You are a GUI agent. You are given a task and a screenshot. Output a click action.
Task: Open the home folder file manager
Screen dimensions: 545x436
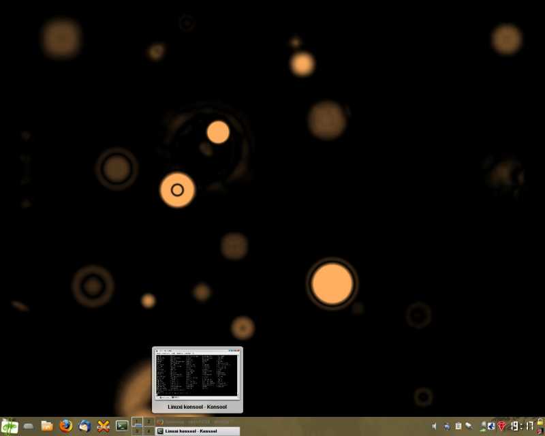pos(47,426)
